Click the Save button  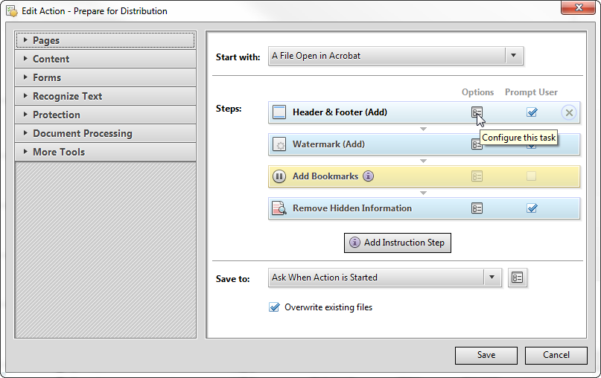point(486,355)
